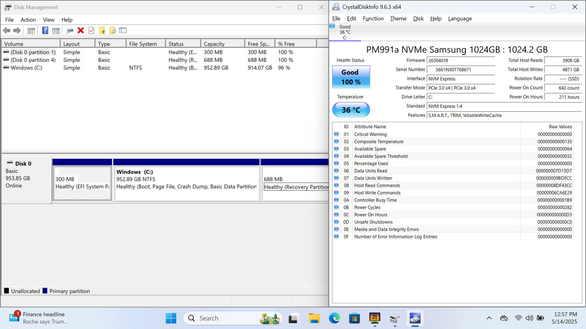The width and height of the screenshot is (586, 329).
Task: Click the Properties checkmark page toolbar icon
Action: click(x=91, y=31)
